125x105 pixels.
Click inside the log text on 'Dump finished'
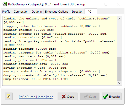point(16,79)
